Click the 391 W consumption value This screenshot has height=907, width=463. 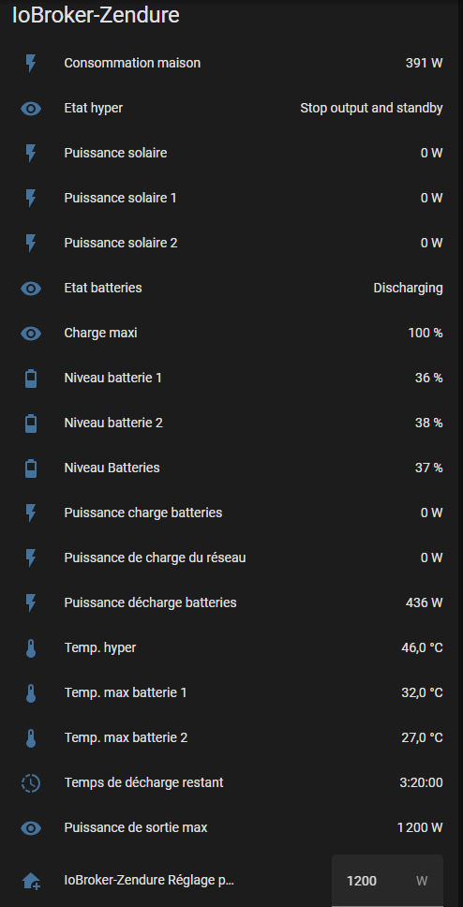tap(425, 63)
